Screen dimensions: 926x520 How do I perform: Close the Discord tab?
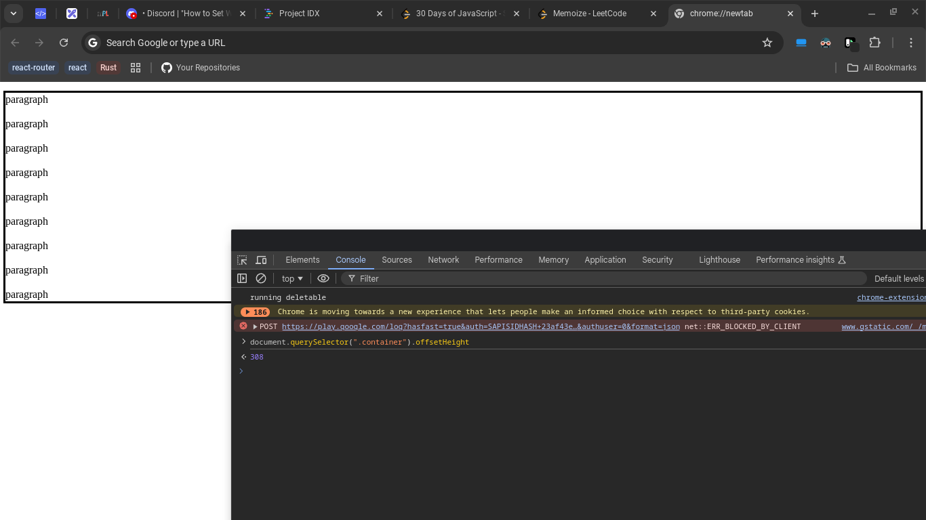coord(242,14)
